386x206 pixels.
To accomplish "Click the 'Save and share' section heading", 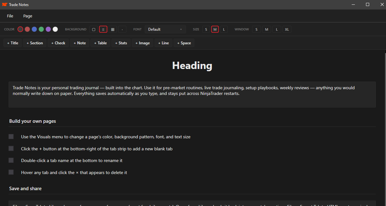I will (x=25, y=189).
